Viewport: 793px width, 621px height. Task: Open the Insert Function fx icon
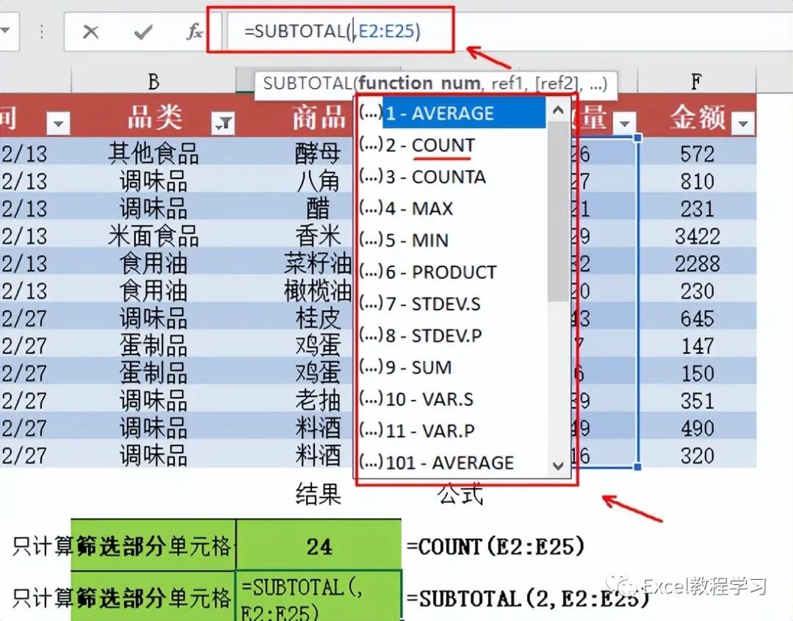194,32
